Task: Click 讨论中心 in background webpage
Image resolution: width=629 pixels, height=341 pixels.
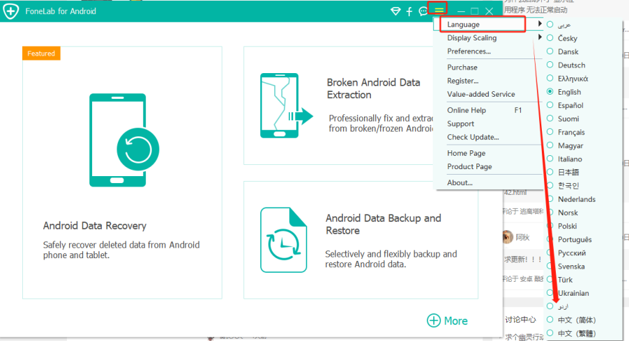Action: (x=520, y=319)
